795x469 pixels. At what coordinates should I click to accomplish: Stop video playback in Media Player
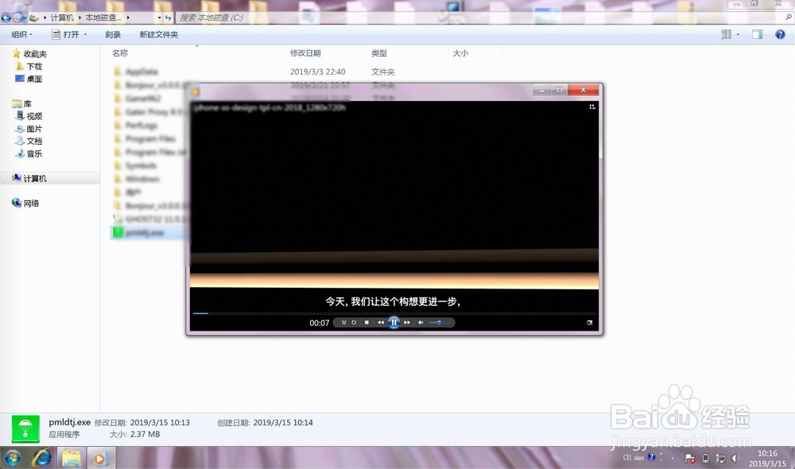coord(366,323)
